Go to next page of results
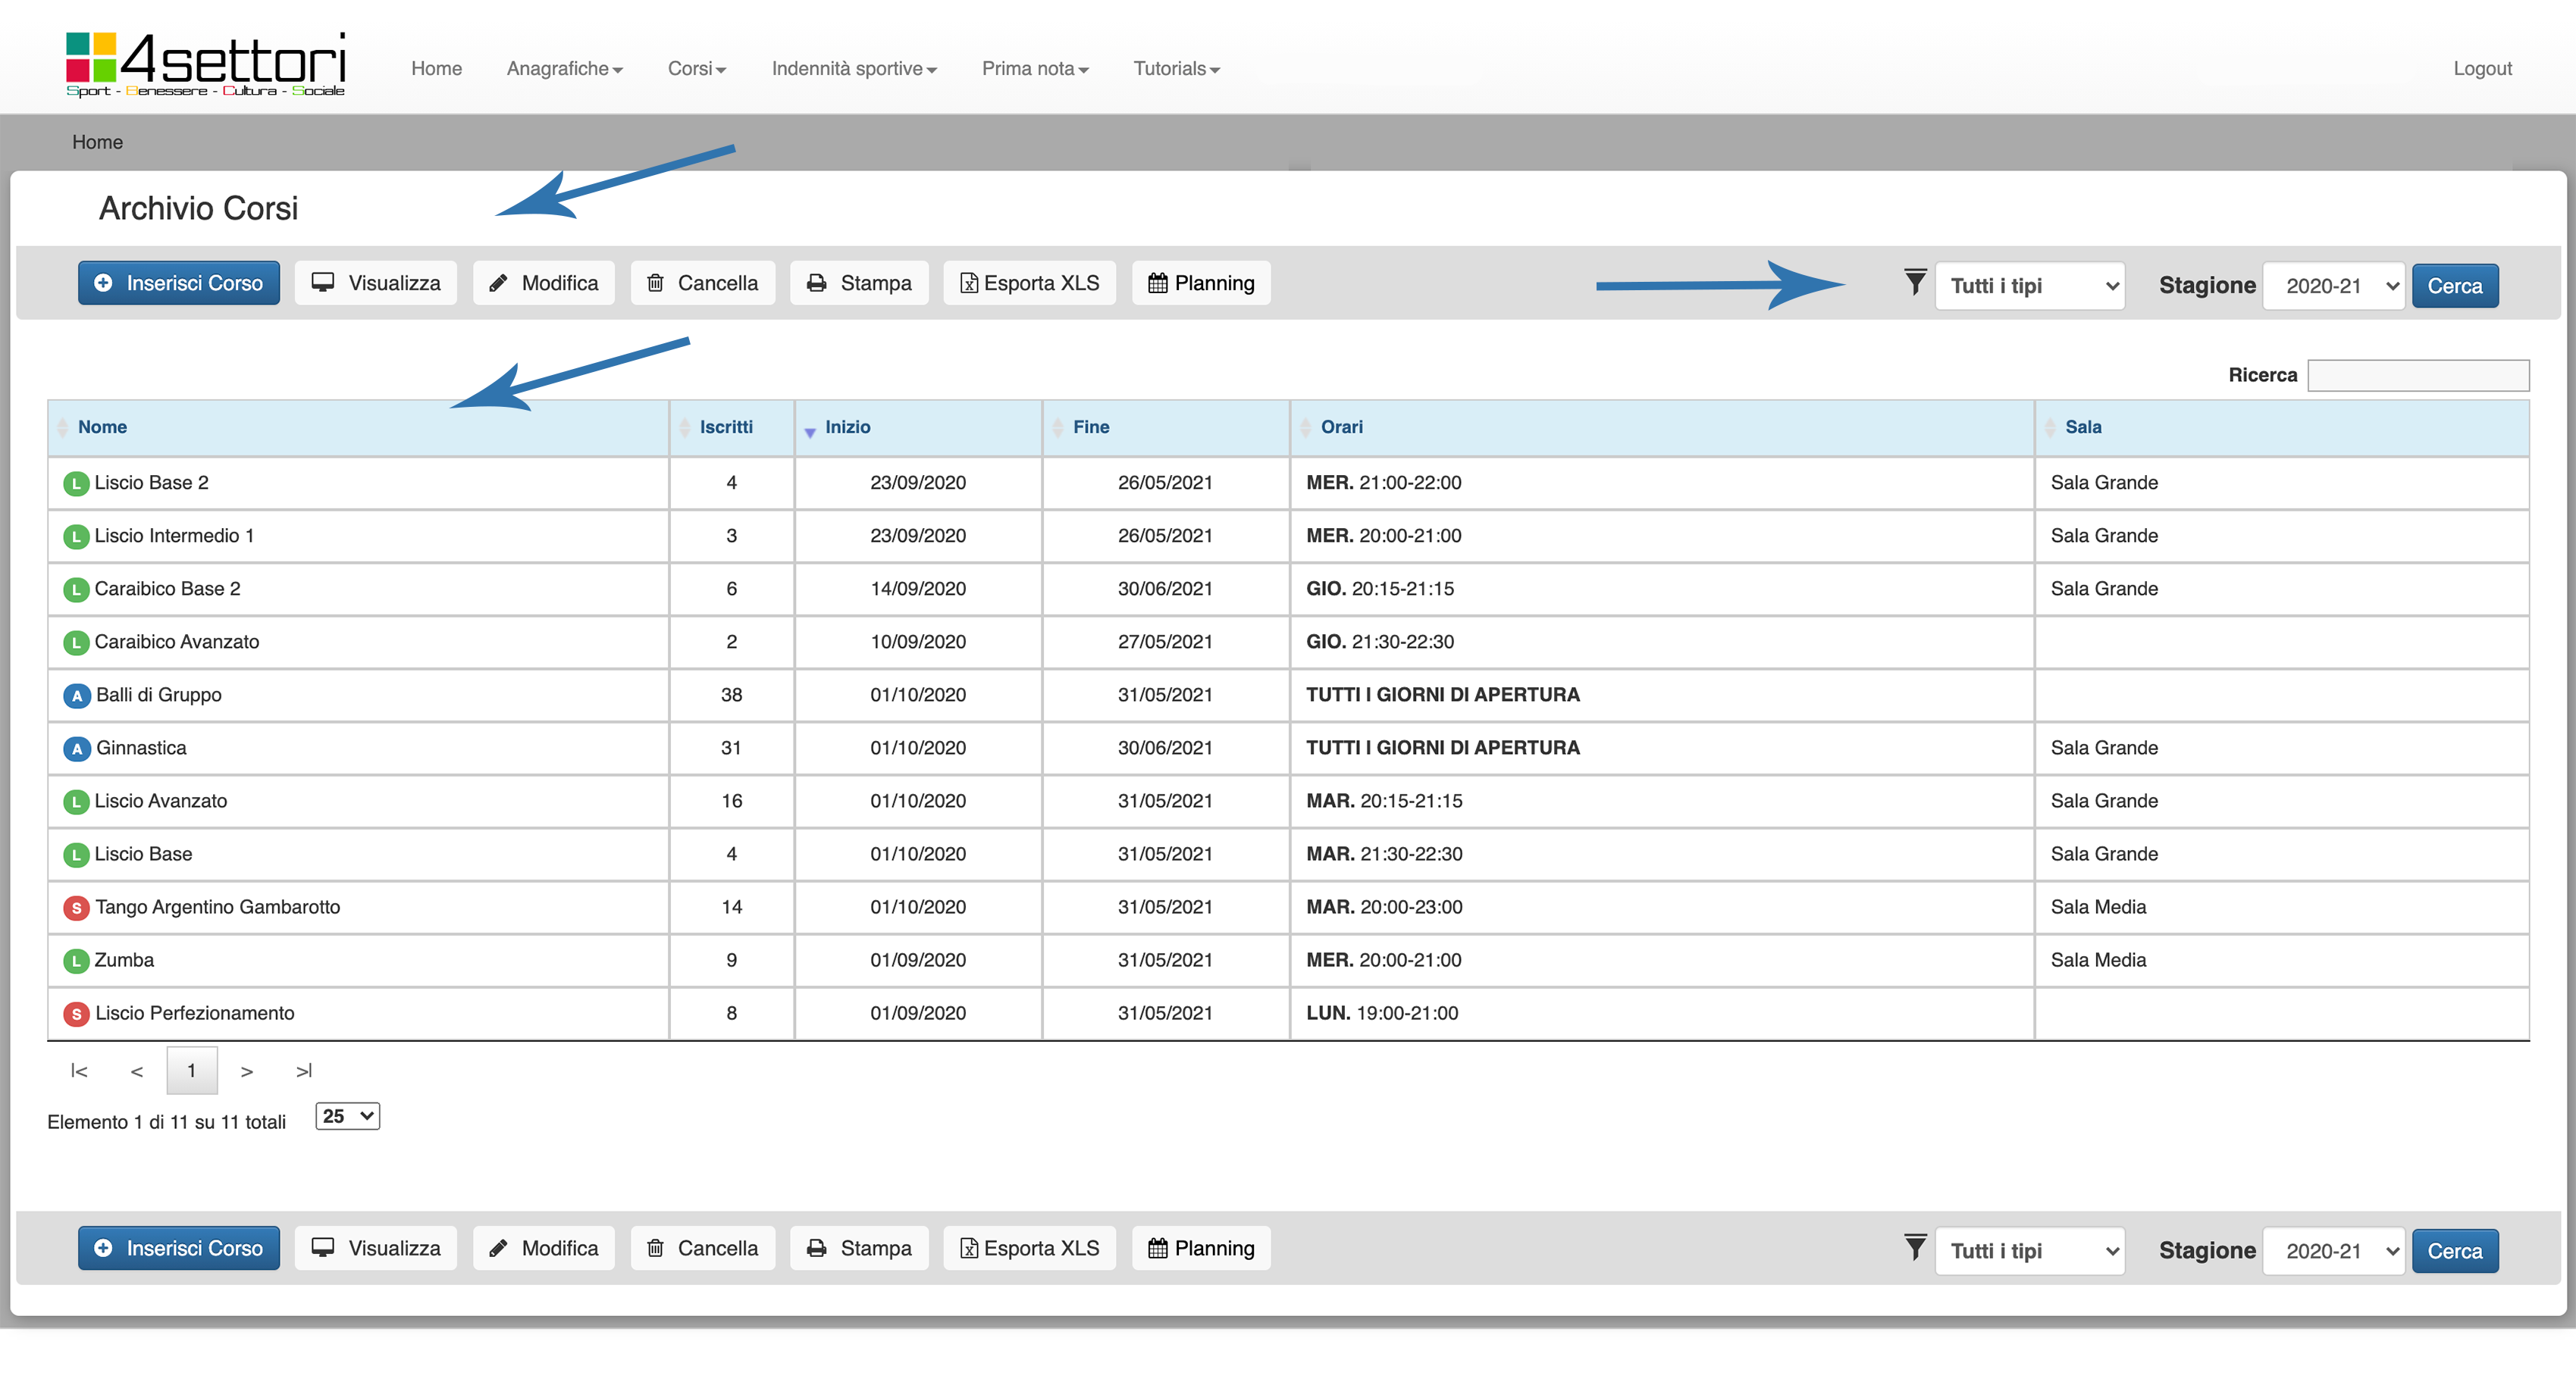The height and width of the screenshot is (1382, 2576). click(247, 1071)
